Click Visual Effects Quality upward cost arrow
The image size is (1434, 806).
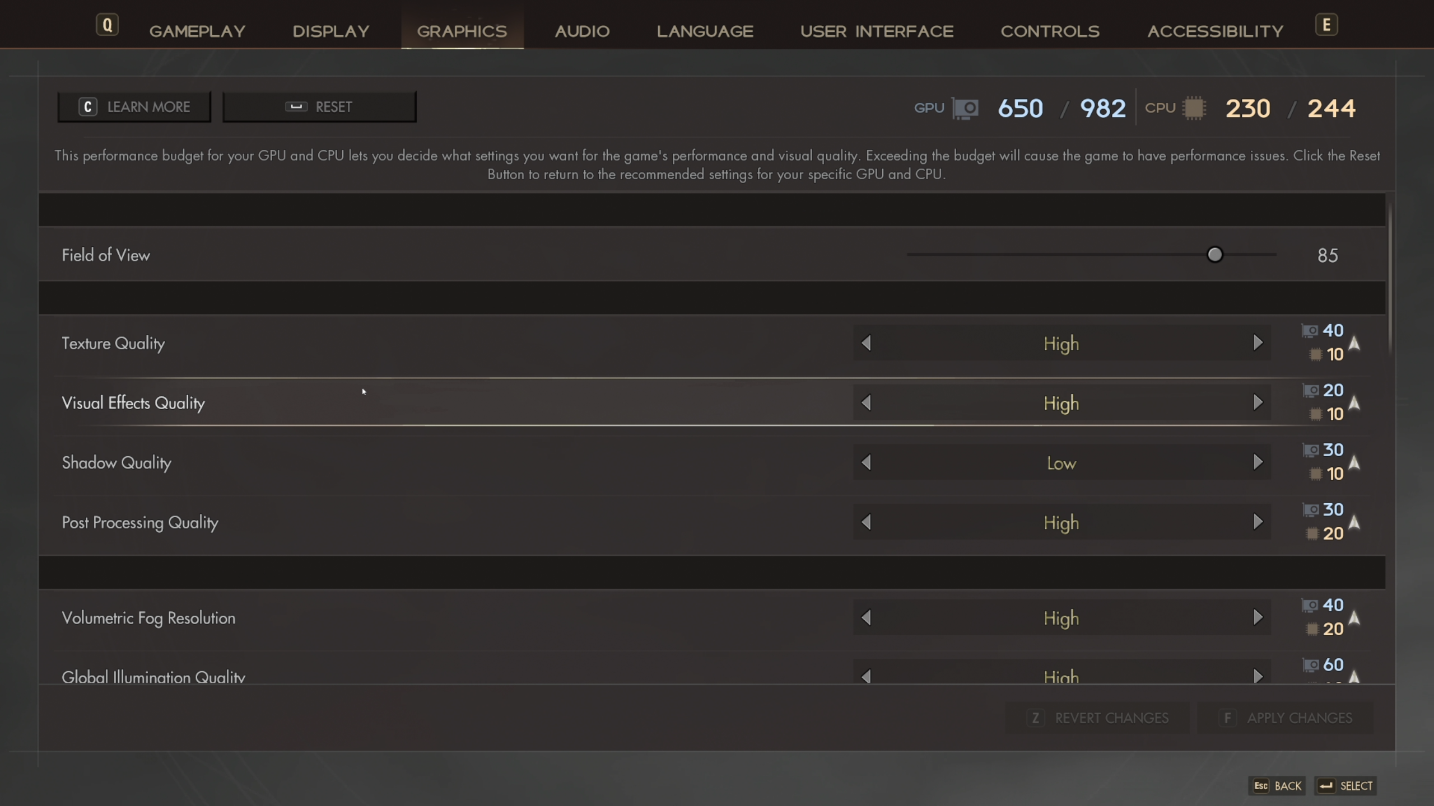click(x=1354, y=402)
